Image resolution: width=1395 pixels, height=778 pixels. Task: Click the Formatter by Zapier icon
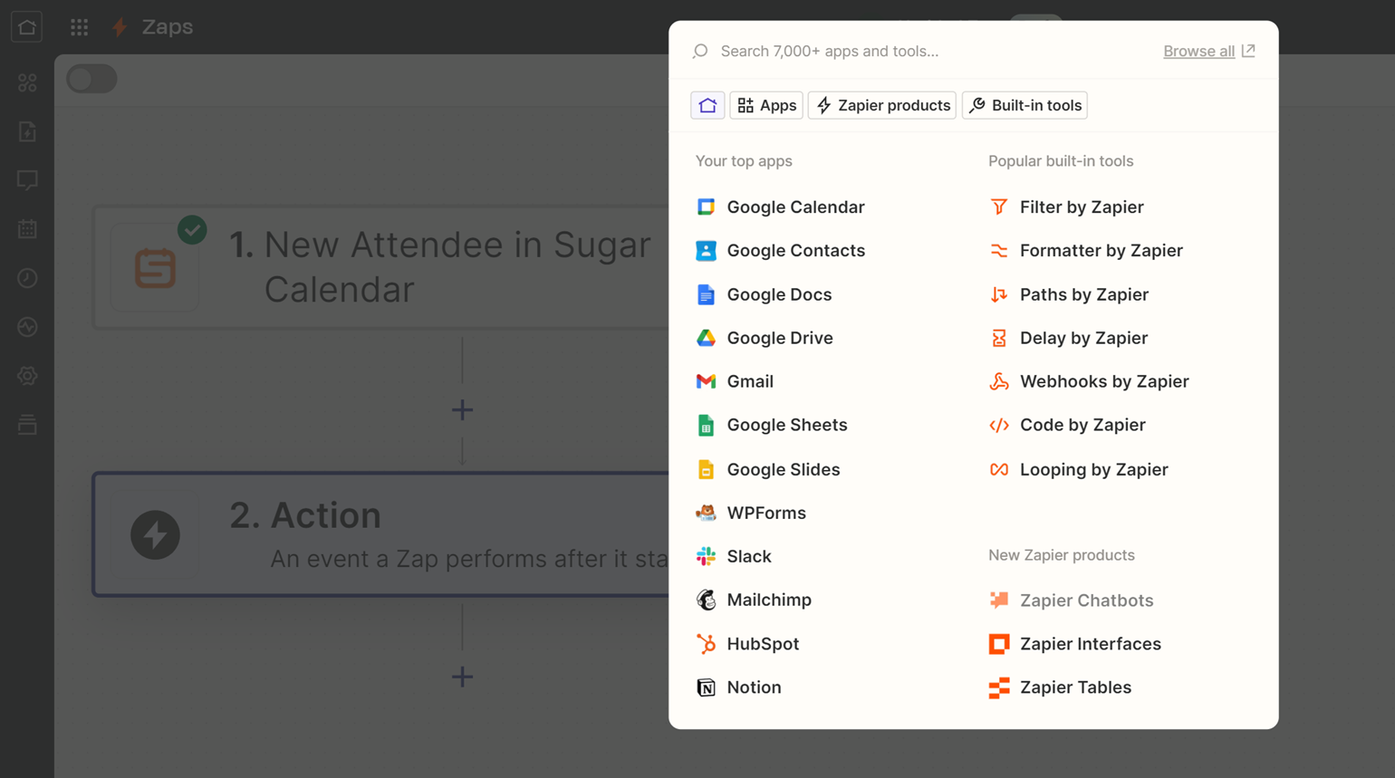(999, 251)
